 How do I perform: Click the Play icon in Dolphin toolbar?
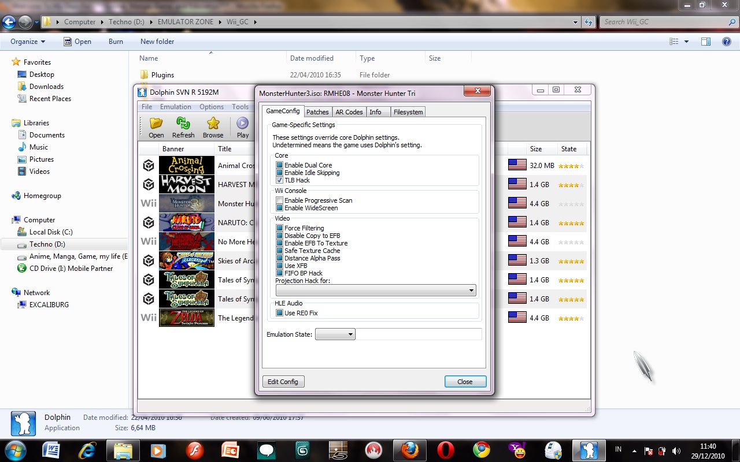tap(243, 127)
